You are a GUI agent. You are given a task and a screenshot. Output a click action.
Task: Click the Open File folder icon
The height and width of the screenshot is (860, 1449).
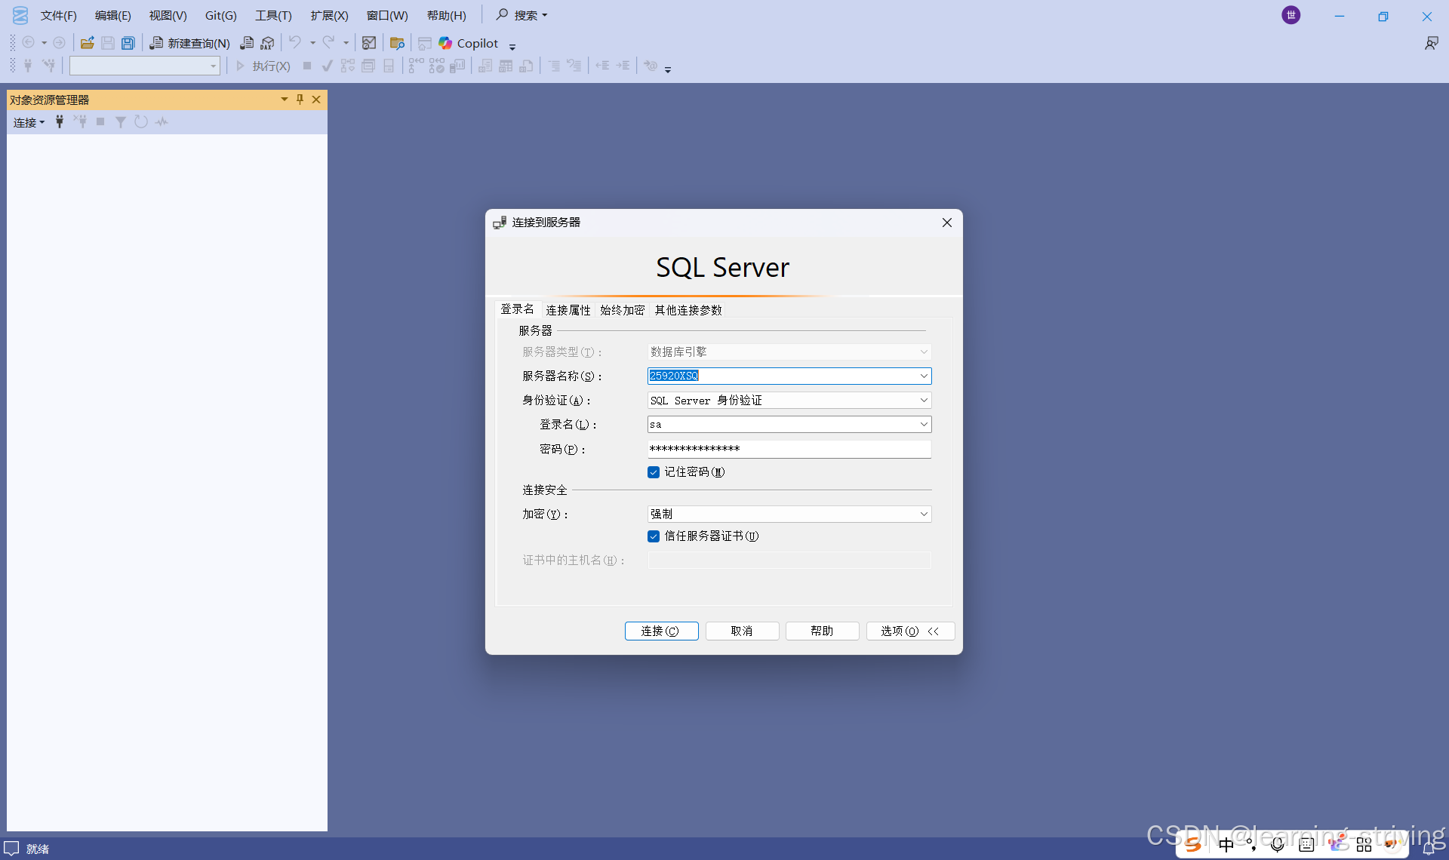tap(88, 43)
